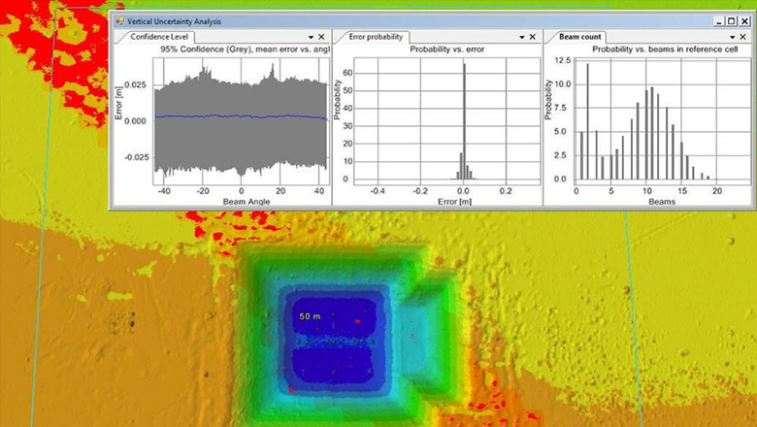The width and height of the screenshot is (757, 427).
Task: Open Error probability panel dropdown arrow
Action: (522, 37)
